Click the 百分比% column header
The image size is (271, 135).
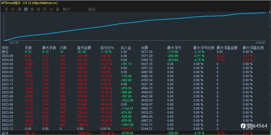(x=107, y=48)
